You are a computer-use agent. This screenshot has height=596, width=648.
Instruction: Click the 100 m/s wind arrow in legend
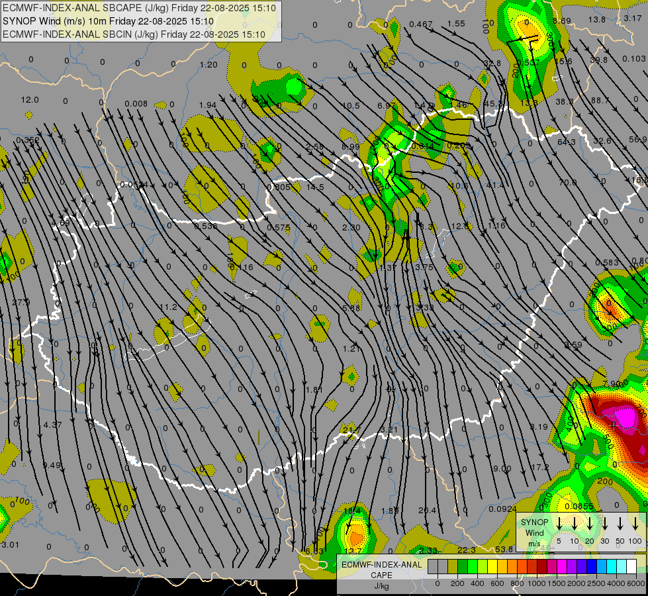pos(635,524)
